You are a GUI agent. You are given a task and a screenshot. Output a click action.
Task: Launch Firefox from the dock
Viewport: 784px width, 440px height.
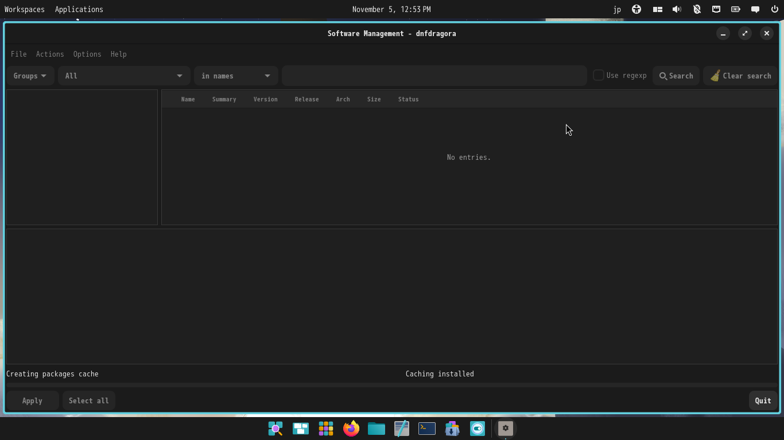(x=351, y=429)
